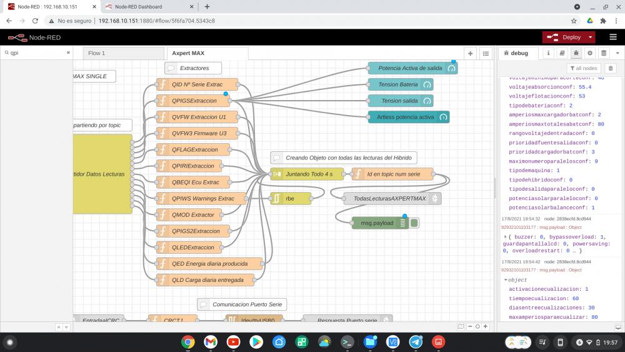Open the Node-RED hamburger main menu

click(x=613, y=37)
